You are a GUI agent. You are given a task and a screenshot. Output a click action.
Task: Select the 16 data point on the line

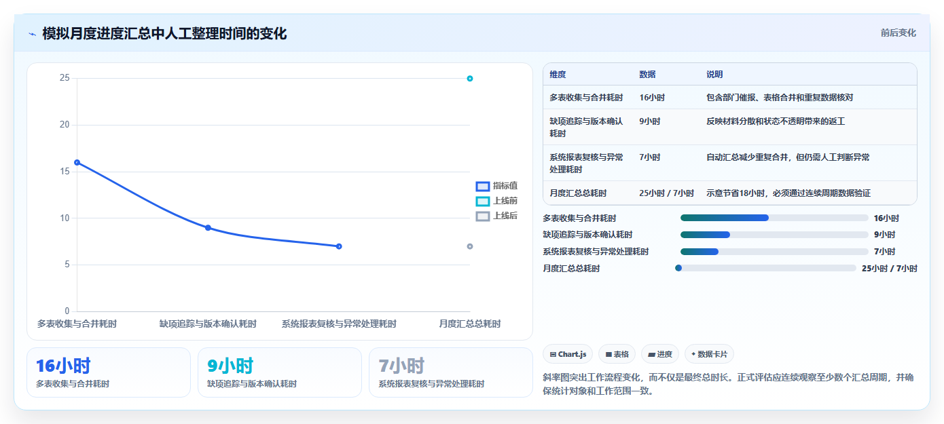(x=77, y=162)
